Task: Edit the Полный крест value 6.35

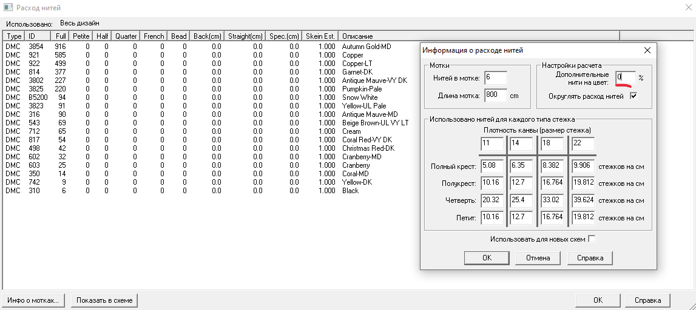Action: [x=521, y=166]
